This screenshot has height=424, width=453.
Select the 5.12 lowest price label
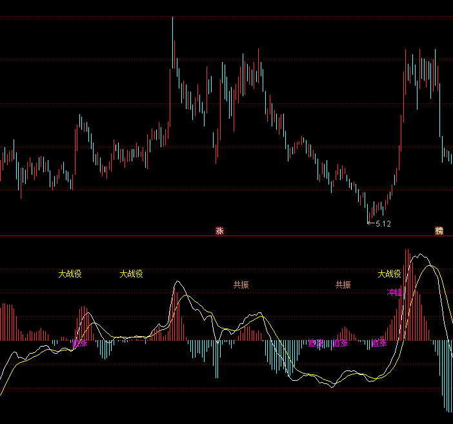point(383,224)
